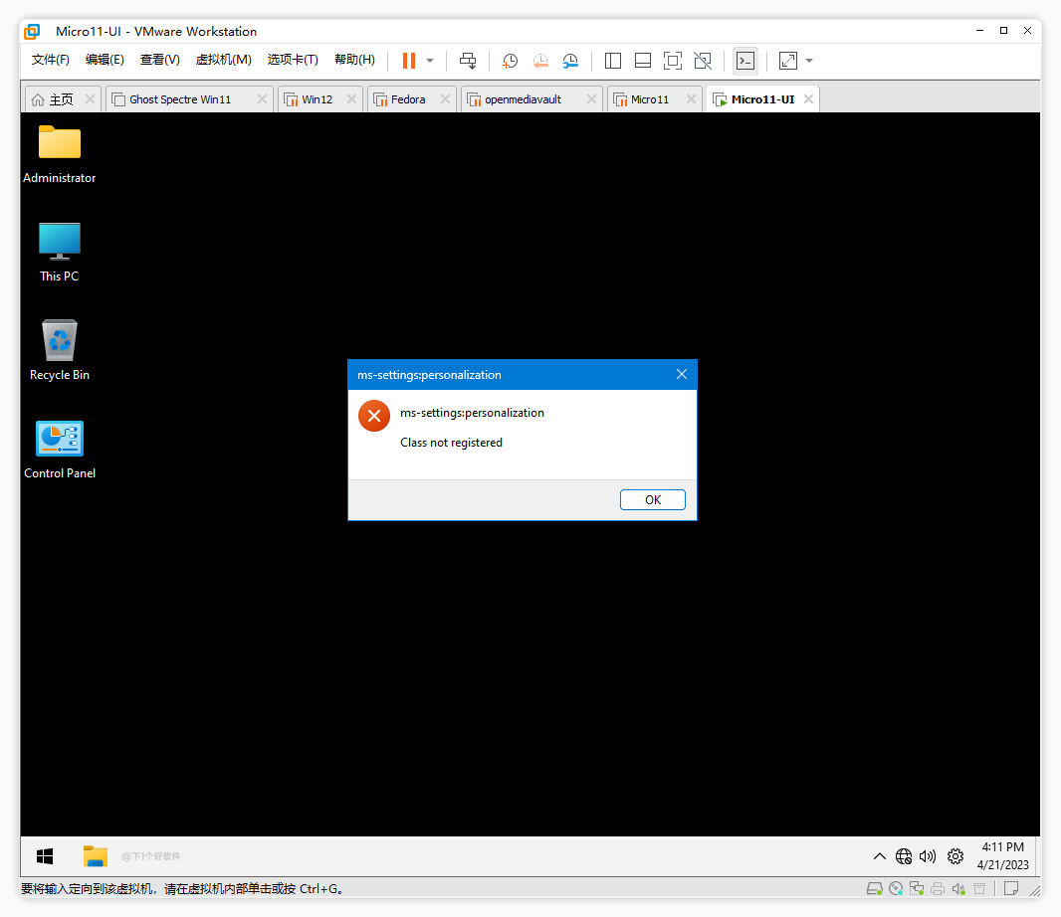Click the printer device status icon

click(x=938, y=888)
